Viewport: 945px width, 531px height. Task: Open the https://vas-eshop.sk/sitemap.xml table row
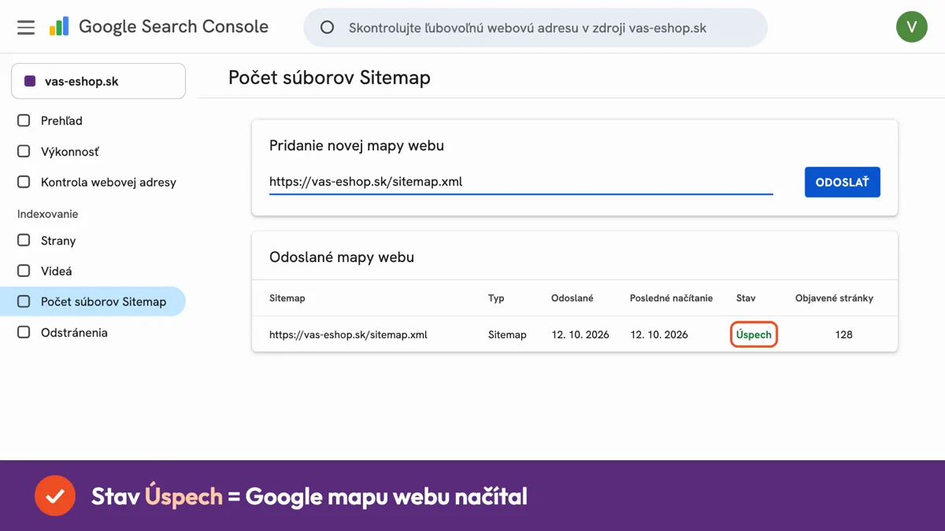click(x=575, y=334)
